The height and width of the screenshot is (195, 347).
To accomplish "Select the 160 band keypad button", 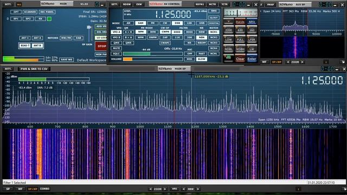I will pos(252,30).
